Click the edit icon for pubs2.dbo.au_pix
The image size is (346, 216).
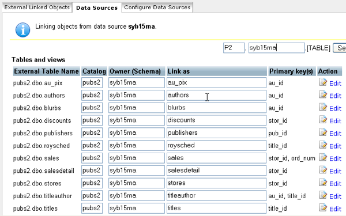[323, 82]
